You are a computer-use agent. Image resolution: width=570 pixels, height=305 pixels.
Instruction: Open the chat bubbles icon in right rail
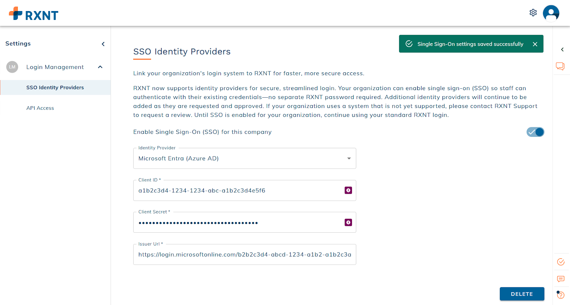560,66
